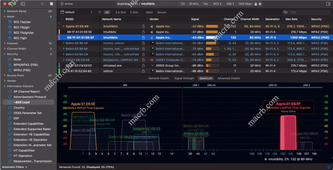Click the lock icon in the top status bar
Screen dimensions: 333x170
pyautogui.click(x=256, y=4)
